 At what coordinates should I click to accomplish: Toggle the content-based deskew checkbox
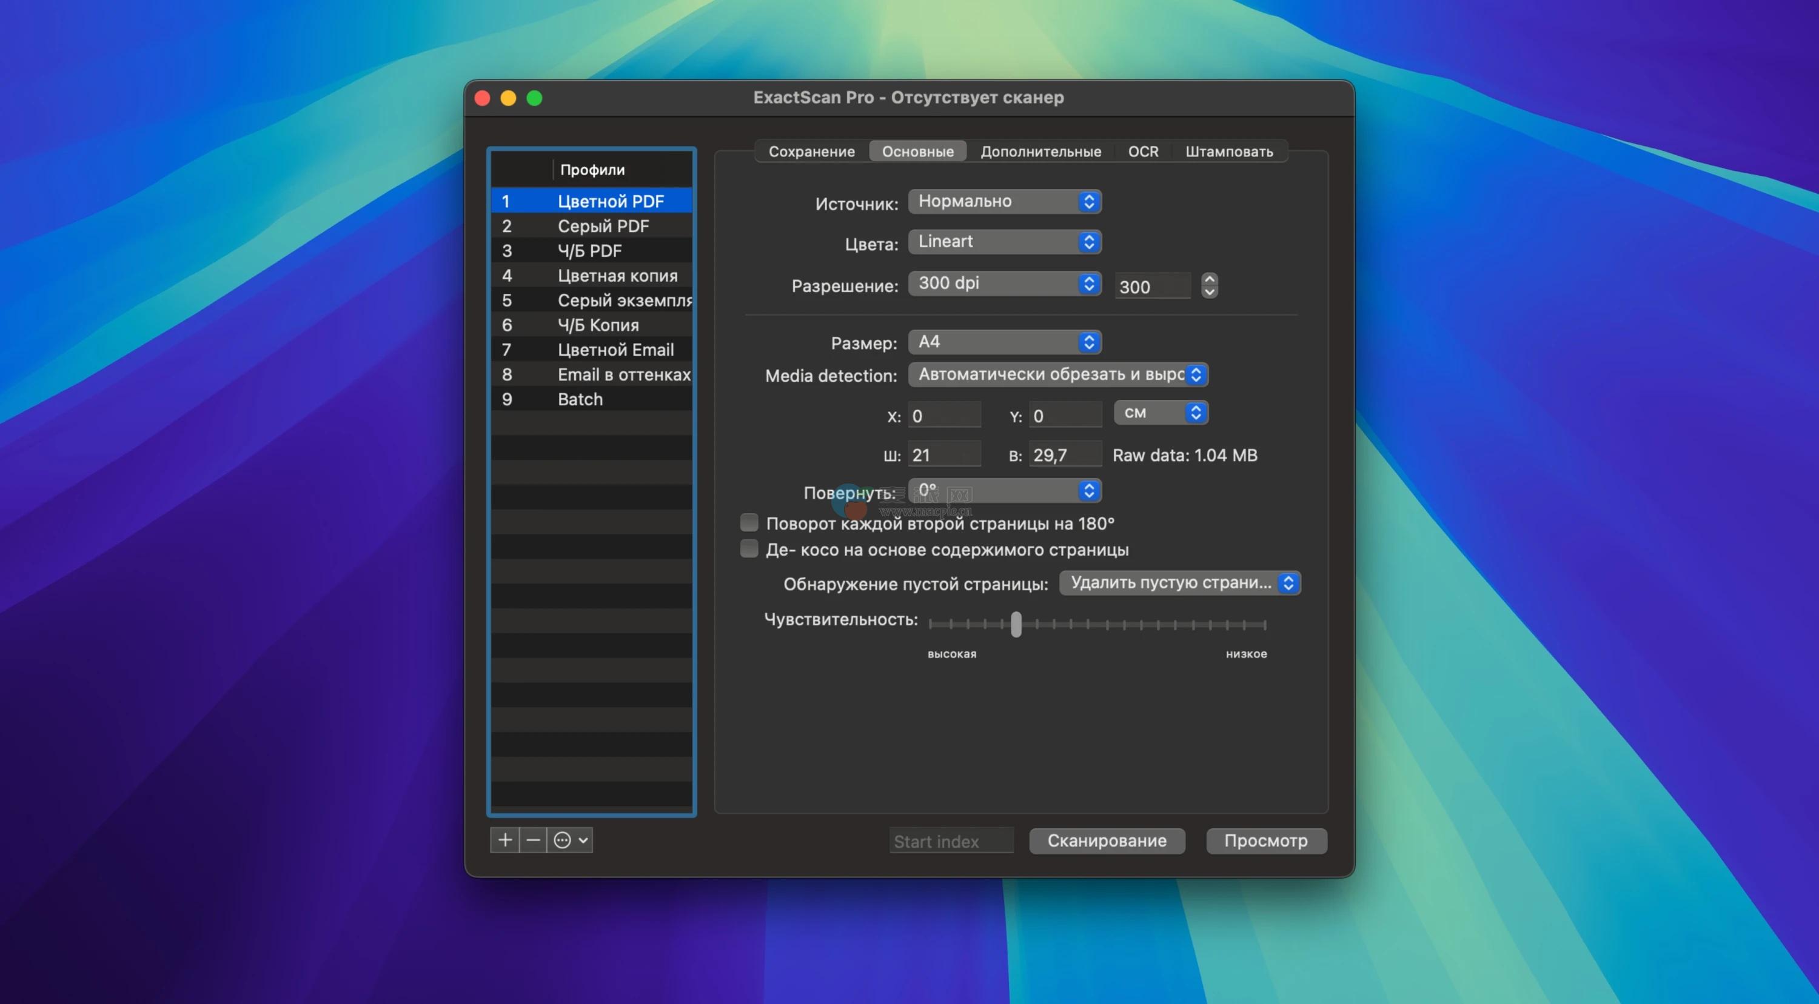pyautogui.click(x=749, y=549)
